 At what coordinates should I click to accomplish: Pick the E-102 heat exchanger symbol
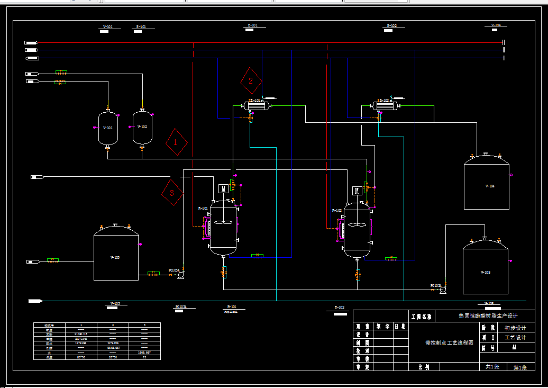(385, 105)
